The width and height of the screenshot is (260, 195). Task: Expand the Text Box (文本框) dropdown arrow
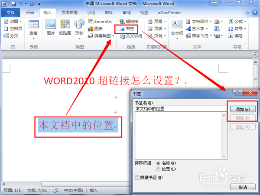[177, 39]
